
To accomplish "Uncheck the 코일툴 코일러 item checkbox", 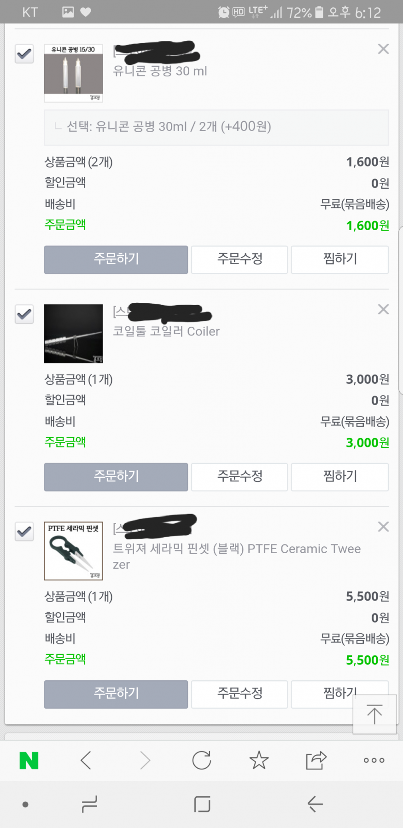I will click(x=24, y=314).
